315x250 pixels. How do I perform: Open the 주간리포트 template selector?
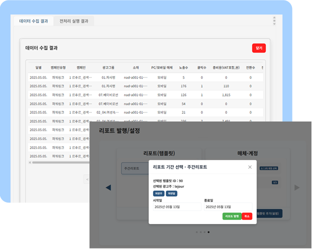click(x=134, y=168)
